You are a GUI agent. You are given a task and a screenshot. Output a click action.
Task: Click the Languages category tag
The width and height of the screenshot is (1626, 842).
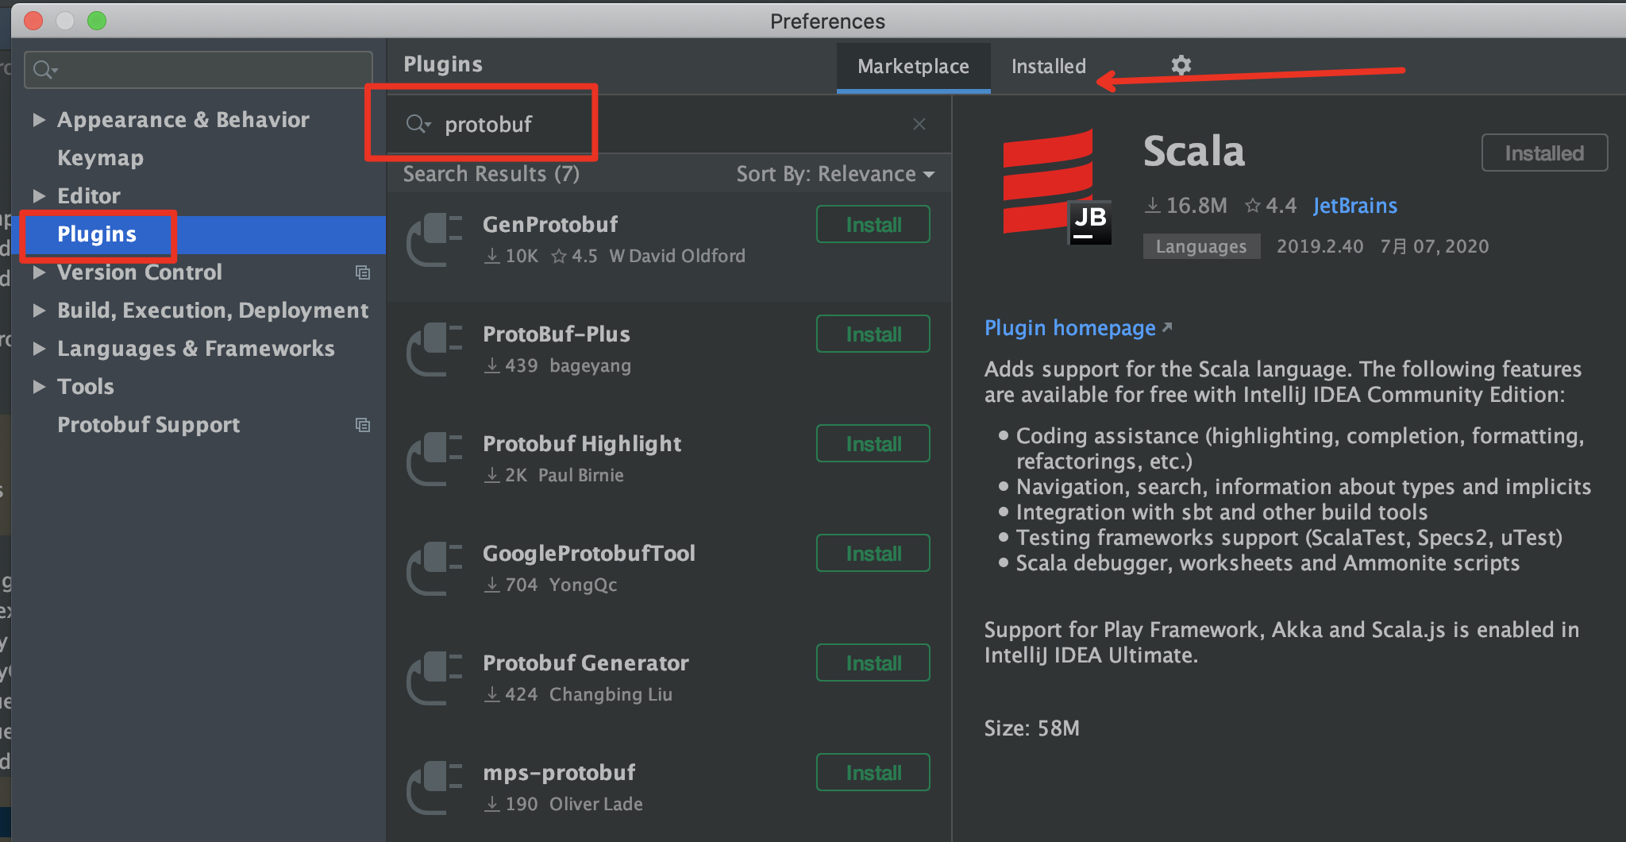[x=1201, y=247]
